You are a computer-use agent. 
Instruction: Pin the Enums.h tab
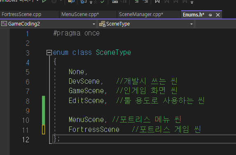coord(210,15)
